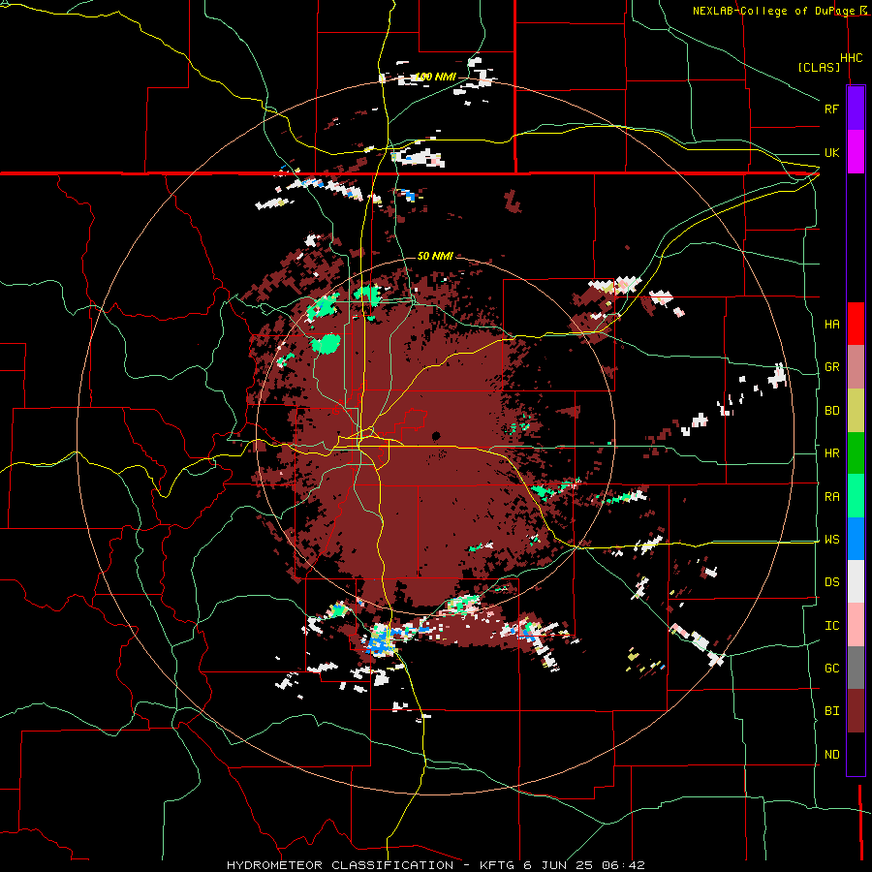
Task: Click the '100 NMI' range ring label
Action: [436, 77]
